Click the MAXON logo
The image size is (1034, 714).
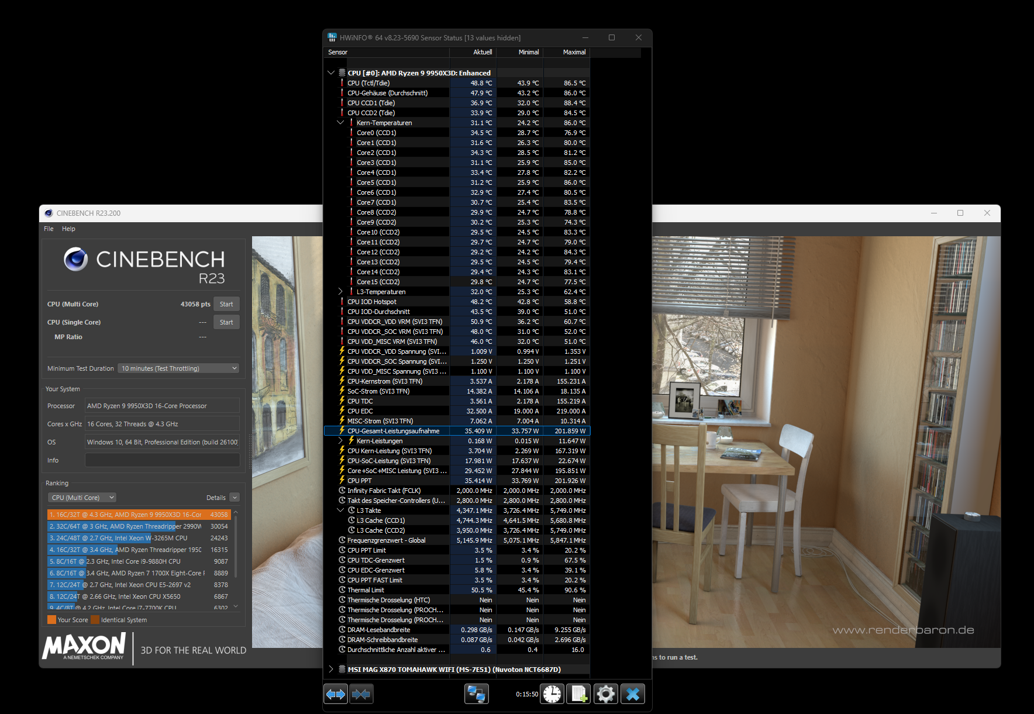pyautogui.click(x=84, y=646)
